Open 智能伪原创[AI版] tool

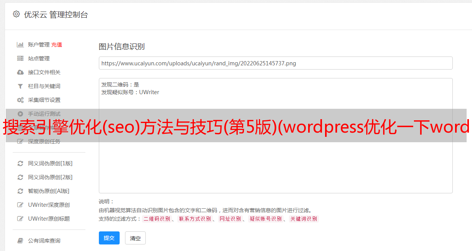pyautogui.click(x=49, y=191)
